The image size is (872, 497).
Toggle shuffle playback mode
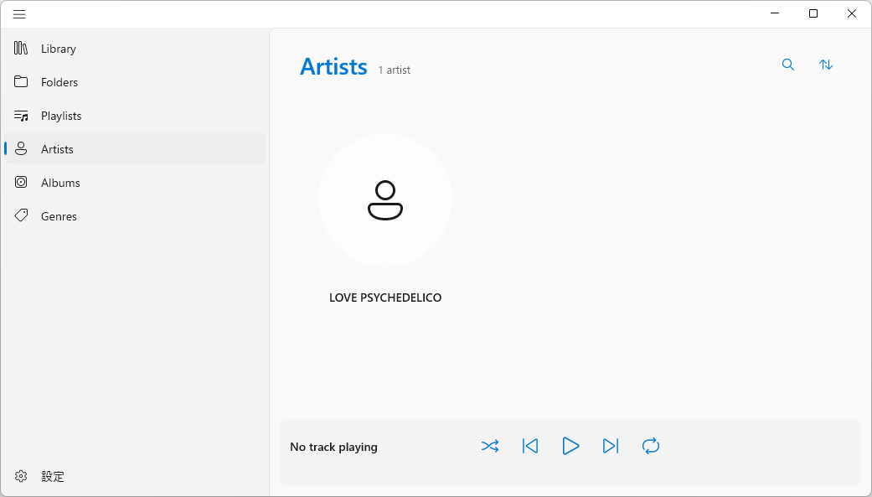coord(490,446)
